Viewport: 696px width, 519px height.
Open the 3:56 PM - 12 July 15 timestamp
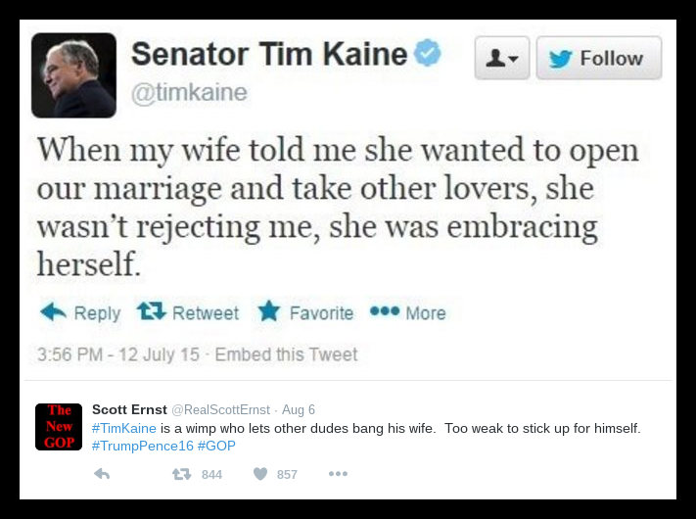pos(119,354)
